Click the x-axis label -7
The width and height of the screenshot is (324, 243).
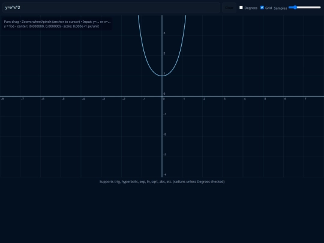pos(23,99)
